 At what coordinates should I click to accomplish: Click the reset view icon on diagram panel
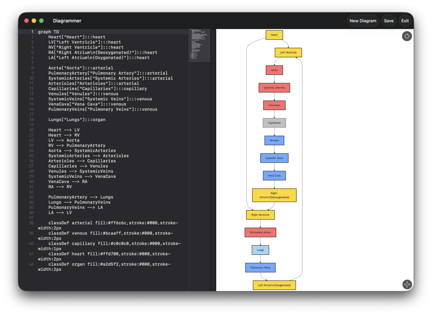pyautogui.click(x=407, y=36)
